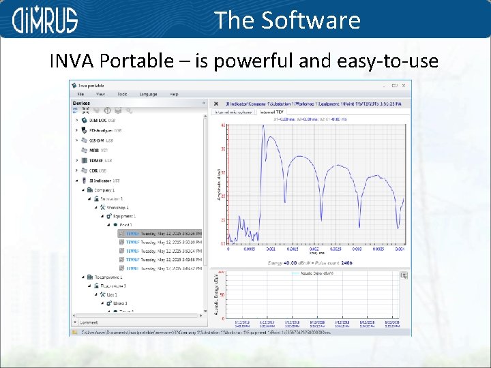This screenshot has height=368, width=491.
Task: Open the Tools menu
Action: click(122, 94)
